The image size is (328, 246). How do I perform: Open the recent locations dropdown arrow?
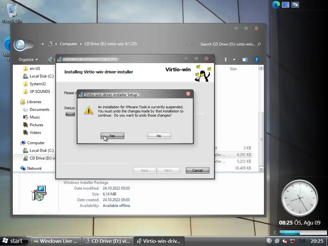point(43,44)
